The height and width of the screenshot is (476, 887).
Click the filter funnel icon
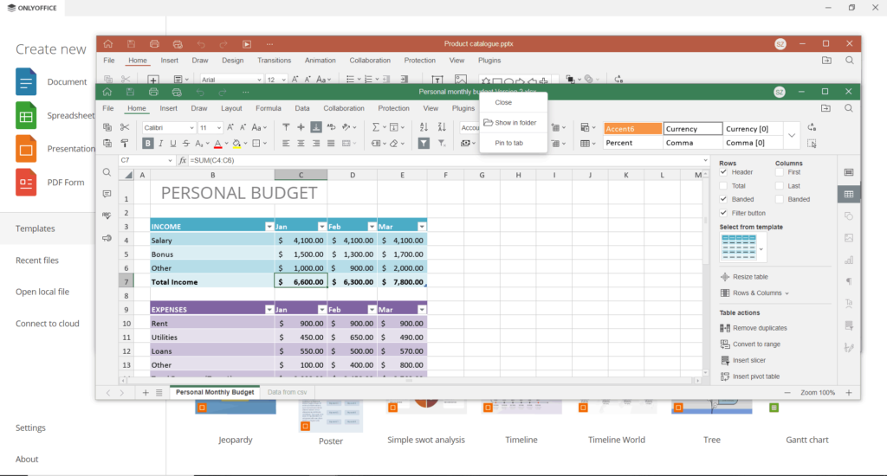424,144
